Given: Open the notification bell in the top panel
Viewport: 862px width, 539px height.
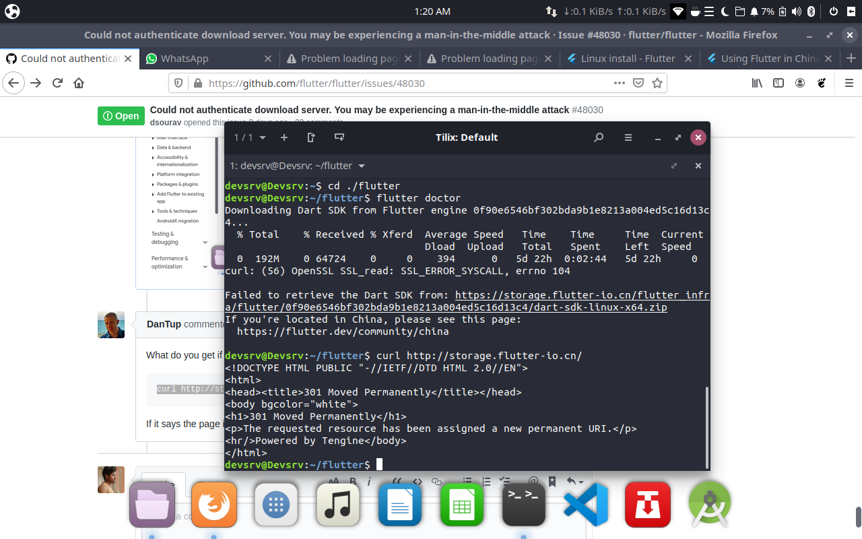Looking at the screenshot, I should pyautogui.click(x=755, y=11).
